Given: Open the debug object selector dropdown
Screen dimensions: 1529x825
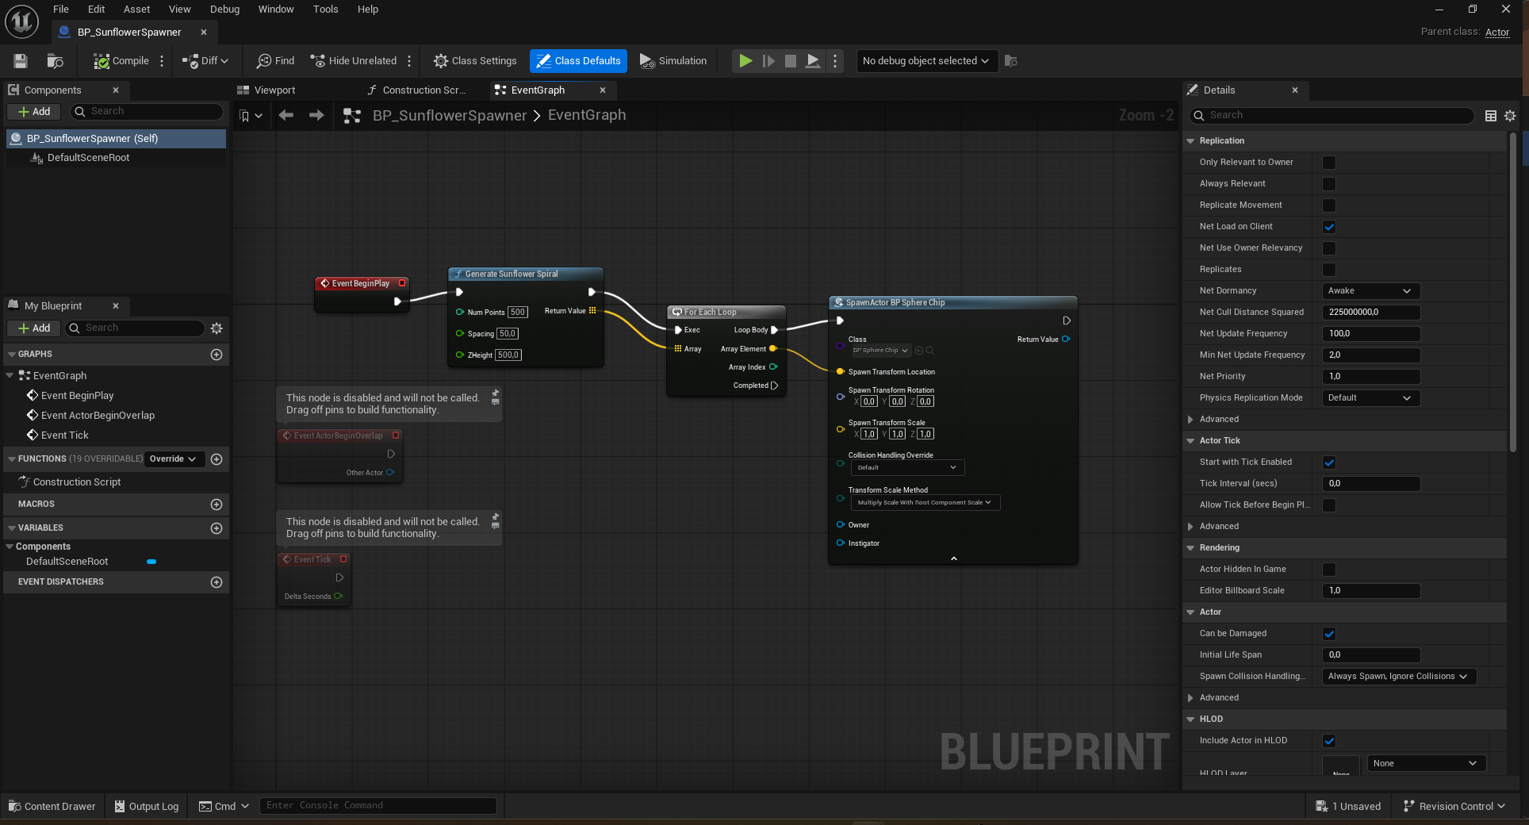Looking at the screenshot, I should click(x=925, y=61).
